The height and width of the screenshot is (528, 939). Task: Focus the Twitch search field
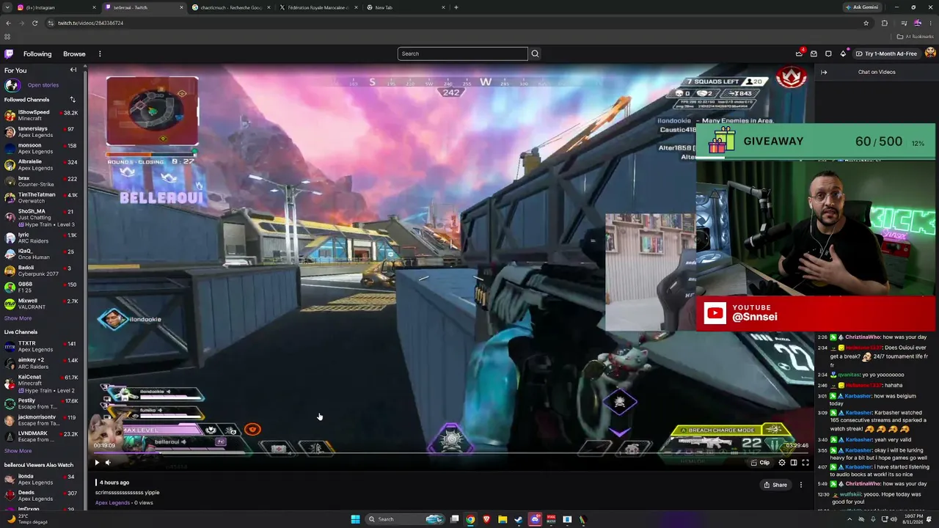pyautogui.click(x=463, y=54)
